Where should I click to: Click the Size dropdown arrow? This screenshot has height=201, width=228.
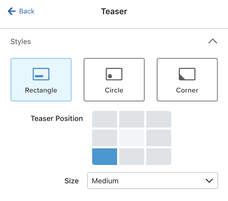click(x=209, y=181)
